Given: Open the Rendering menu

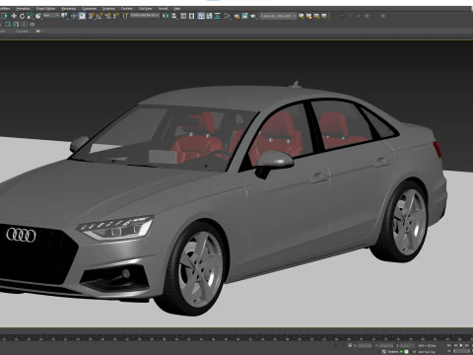Looking at the screenshot, I should coord(69,9).
